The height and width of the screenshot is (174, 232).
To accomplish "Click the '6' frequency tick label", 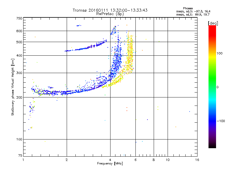I will coord(135,160).
